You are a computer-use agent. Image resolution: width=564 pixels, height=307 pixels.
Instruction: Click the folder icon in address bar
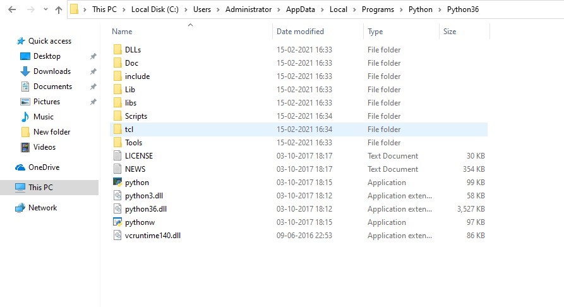point(74,9)
